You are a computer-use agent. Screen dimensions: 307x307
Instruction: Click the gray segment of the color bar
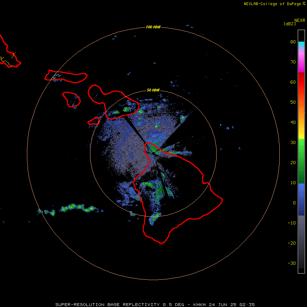(301, 242)
